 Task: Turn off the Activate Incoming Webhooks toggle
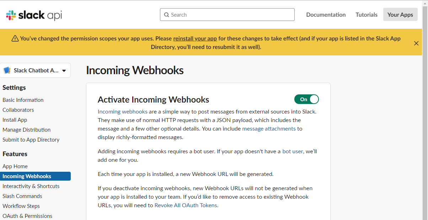tap(306, 99)
